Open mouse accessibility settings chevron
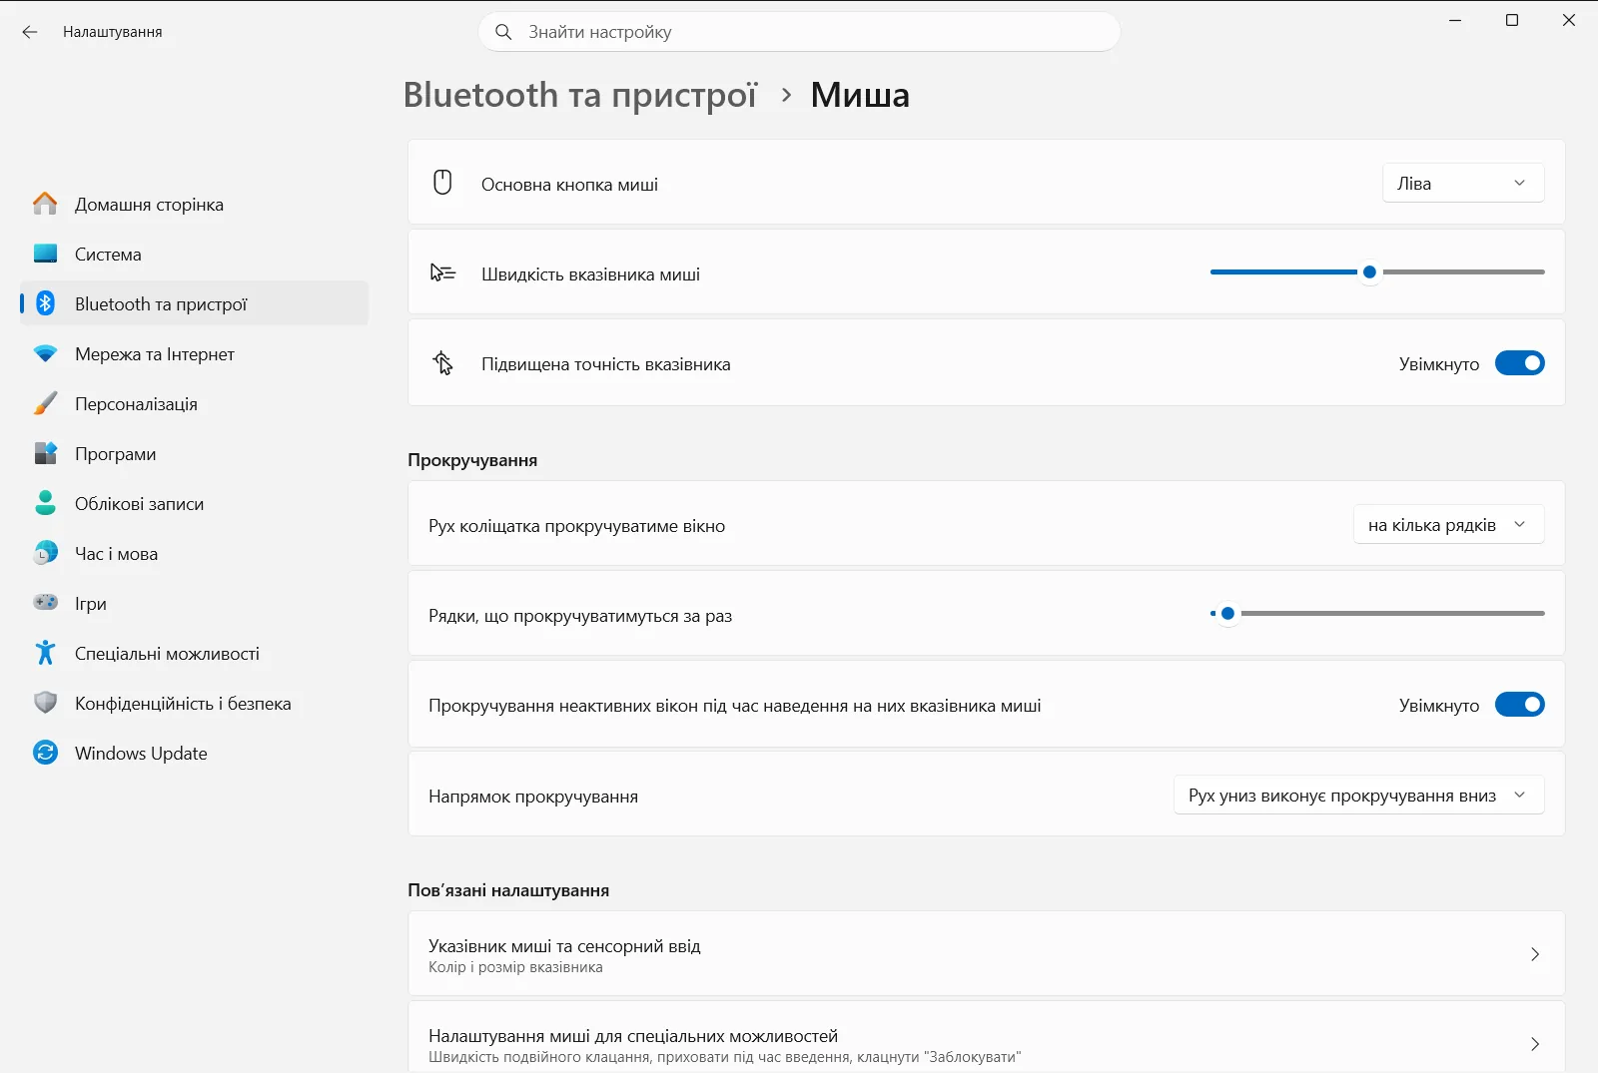The height and width of the screenshot is (1073, 1598). point(1535,1044)
